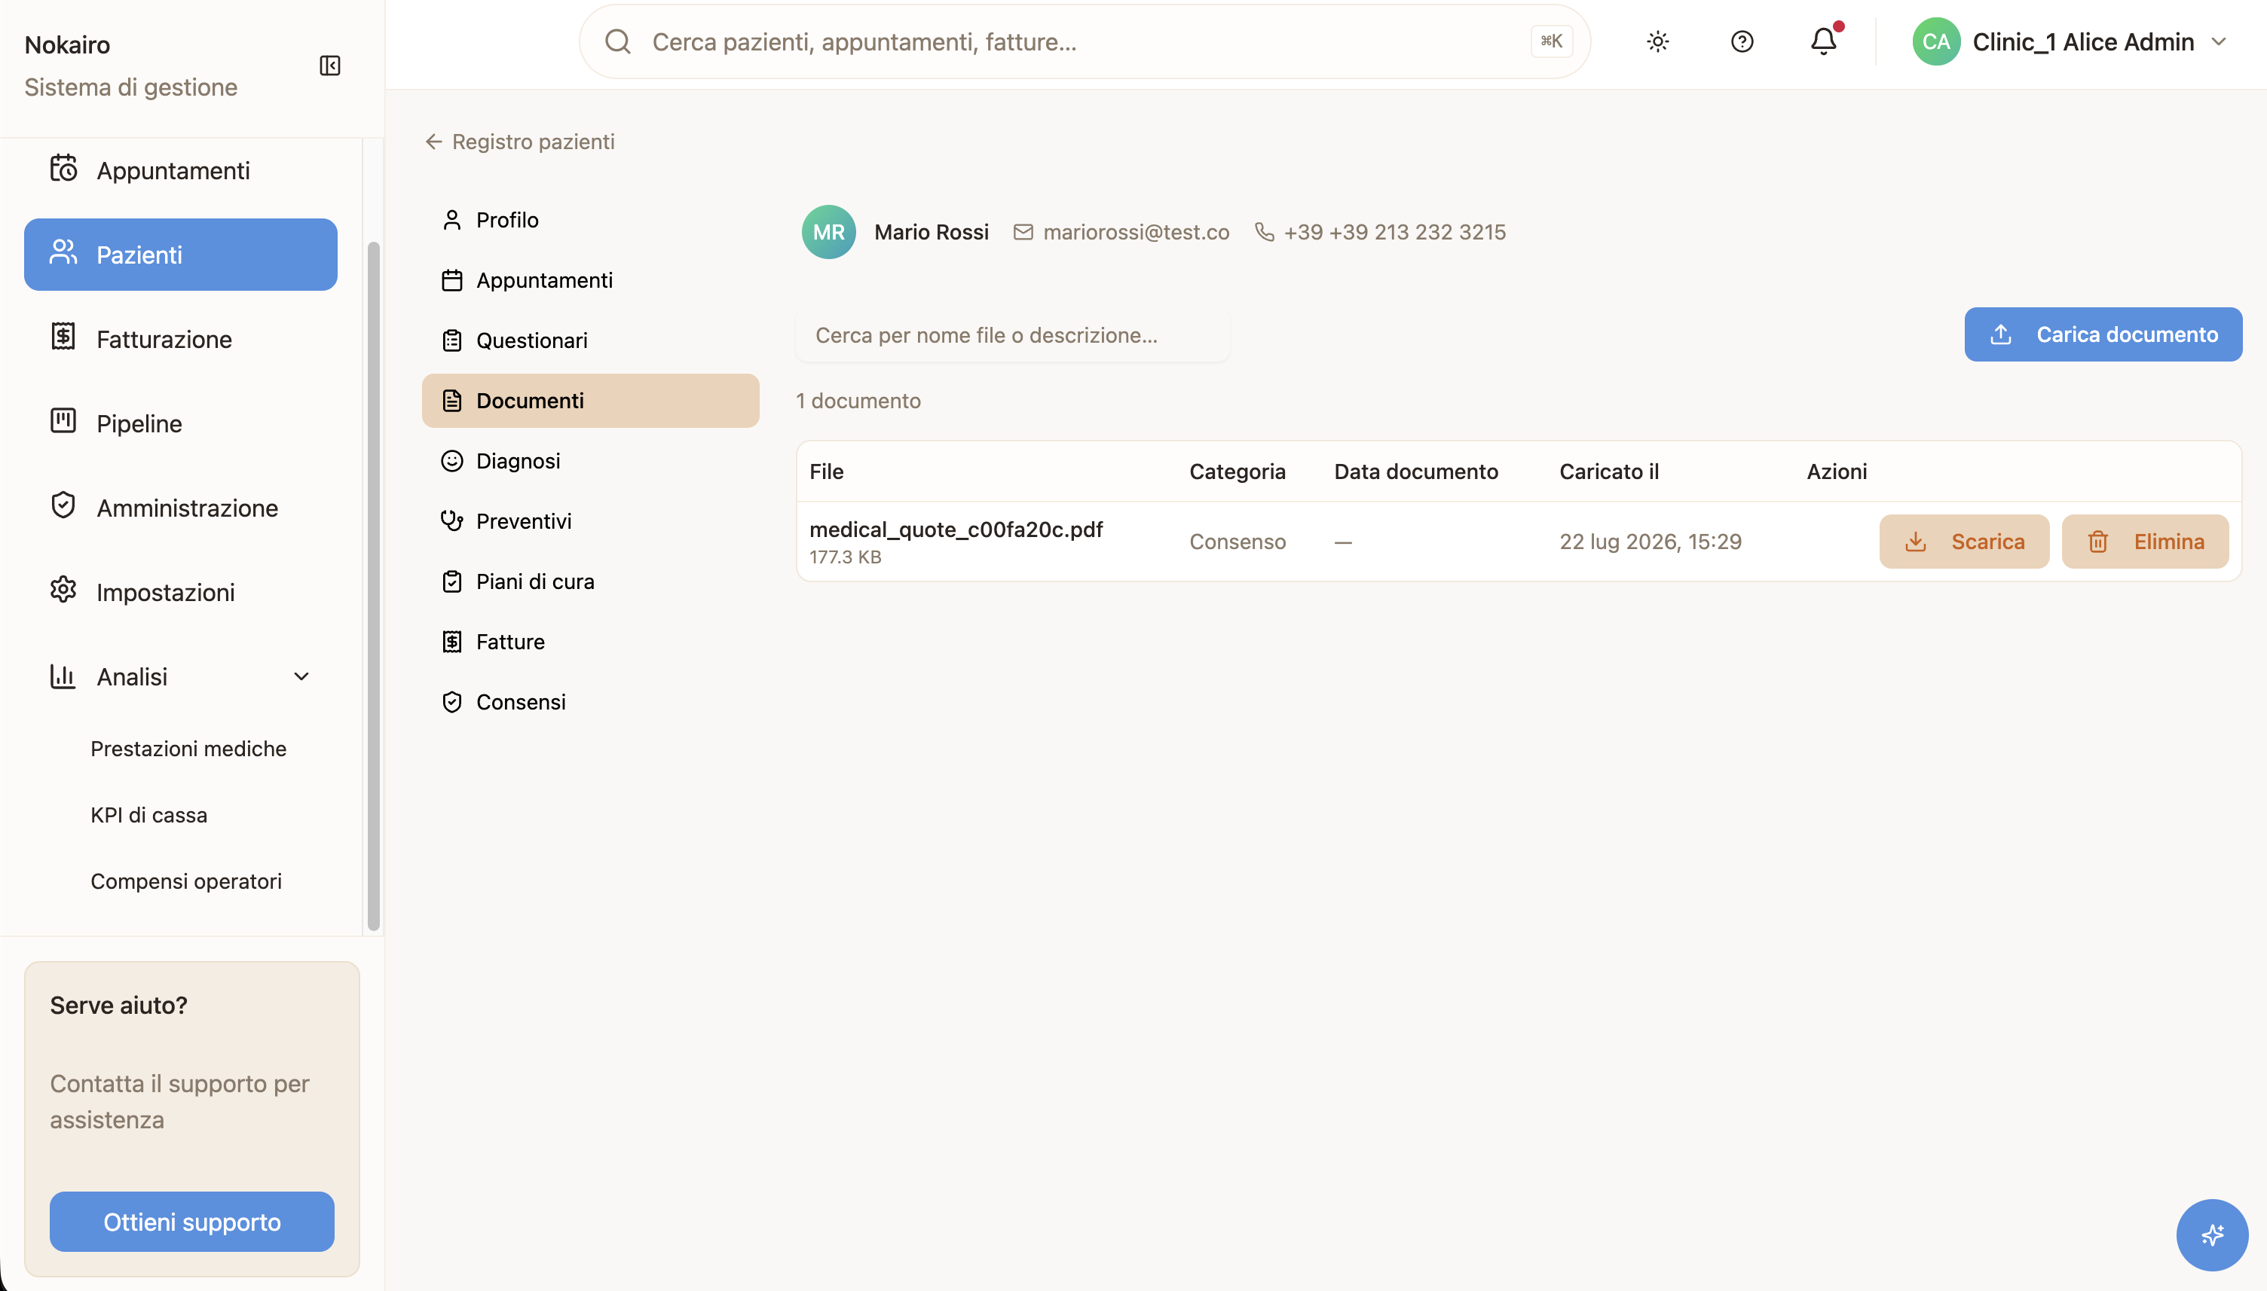The width and height of the screenshot is (2267, 1291).
Task: Open Diagnosi tab
Action: [x=591, y=461]
